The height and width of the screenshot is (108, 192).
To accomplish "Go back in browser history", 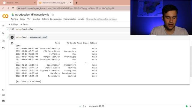I will [3, 8].
